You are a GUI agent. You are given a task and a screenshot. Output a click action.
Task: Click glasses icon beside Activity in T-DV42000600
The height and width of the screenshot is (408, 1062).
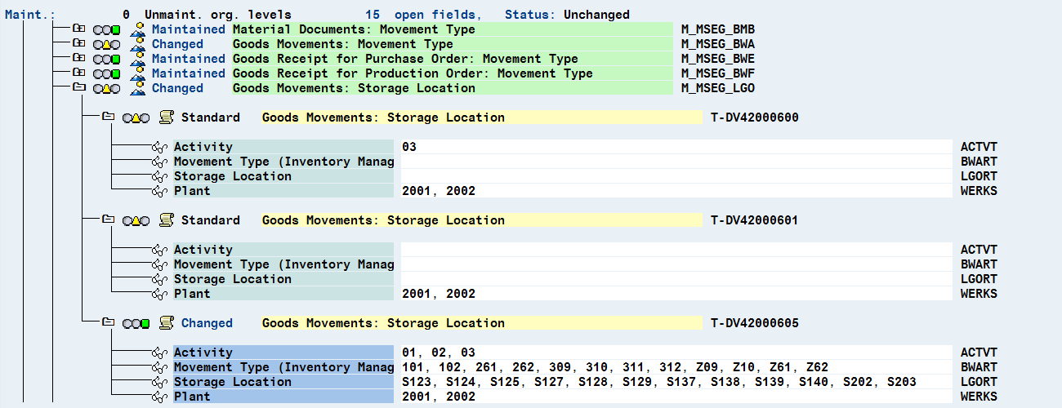click(159, 147)
